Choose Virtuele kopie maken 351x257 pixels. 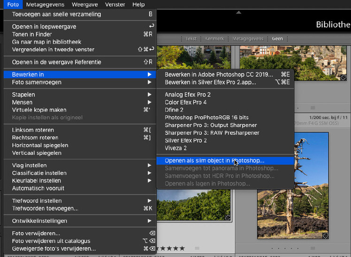[80, 110]
